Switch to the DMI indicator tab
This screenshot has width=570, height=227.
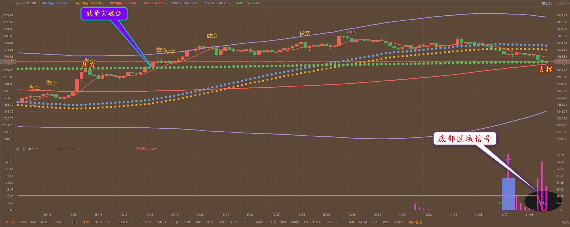(351, 222)
